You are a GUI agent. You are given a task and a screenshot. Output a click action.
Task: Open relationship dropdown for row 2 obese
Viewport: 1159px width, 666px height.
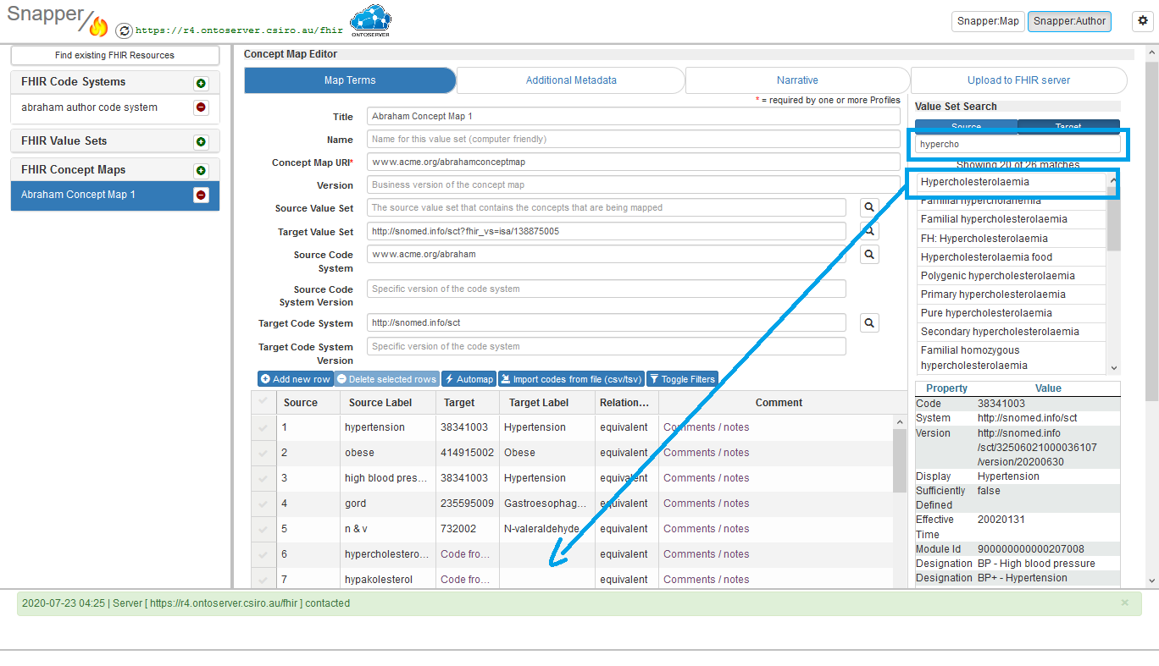[x=627, y=453]
